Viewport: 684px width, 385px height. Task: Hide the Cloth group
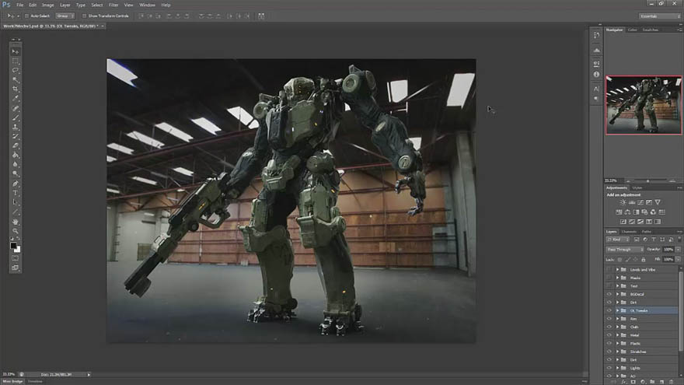[x=609, y=327]
